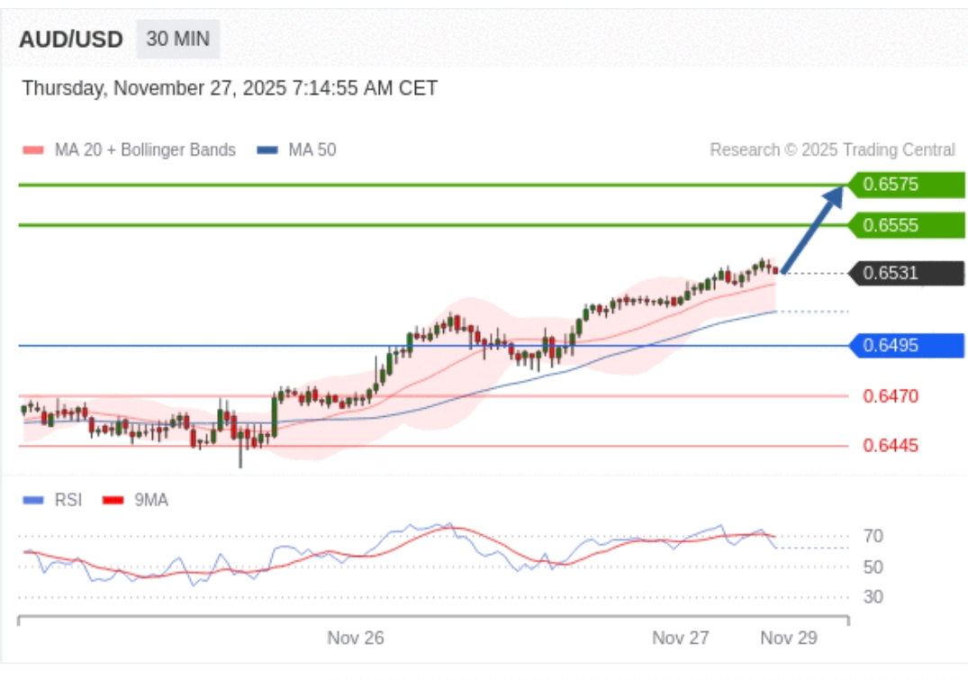The image size is (968, 680).
Task: Click the black 0.6531 current price tag
Action: (x=905, y=273)
